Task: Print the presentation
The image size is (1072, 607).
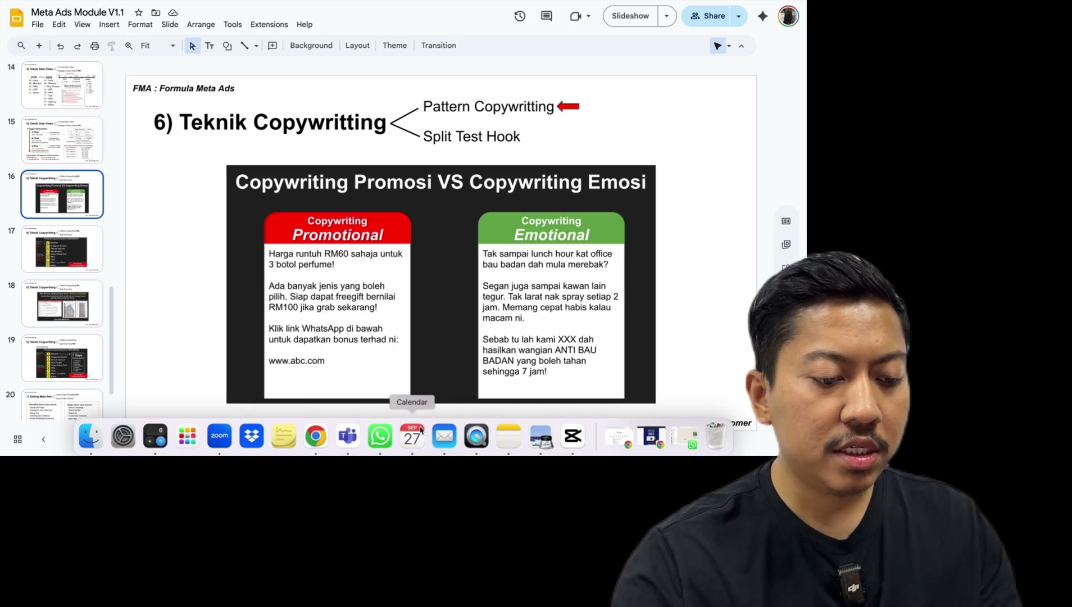Action: tap(94, 46)
